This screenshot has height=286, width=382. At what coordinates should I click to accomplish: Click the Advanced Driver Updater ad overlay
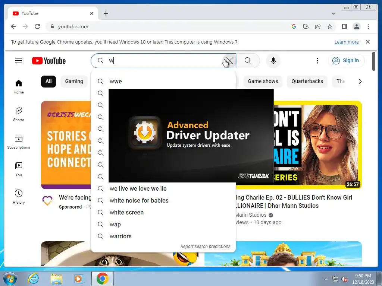[191, 136]
